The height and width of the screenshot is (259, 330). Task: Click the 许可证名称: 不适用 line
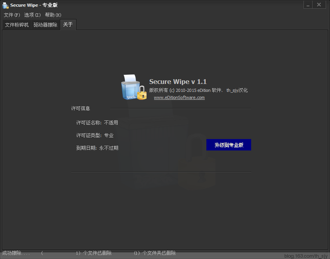tap(97, 122)
